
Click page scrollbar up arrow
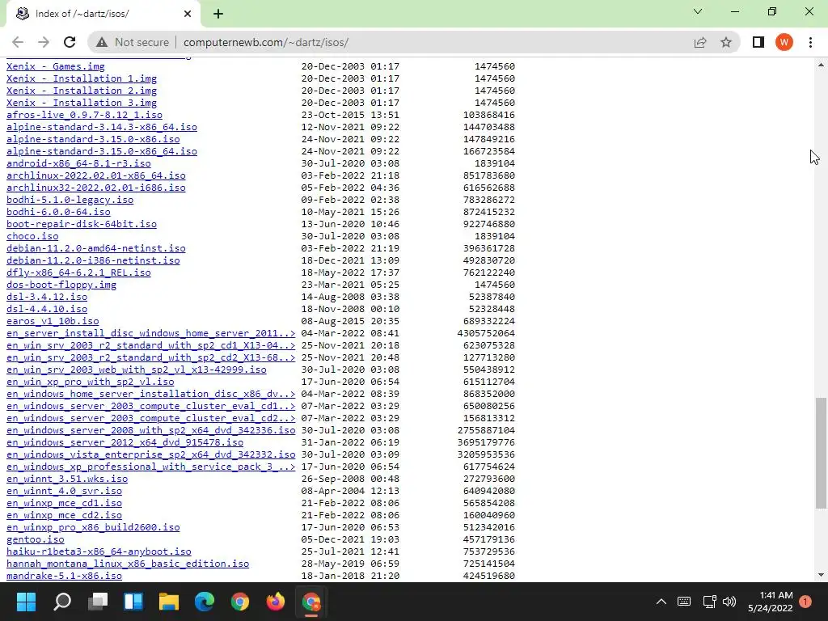[x=821, y=65]
